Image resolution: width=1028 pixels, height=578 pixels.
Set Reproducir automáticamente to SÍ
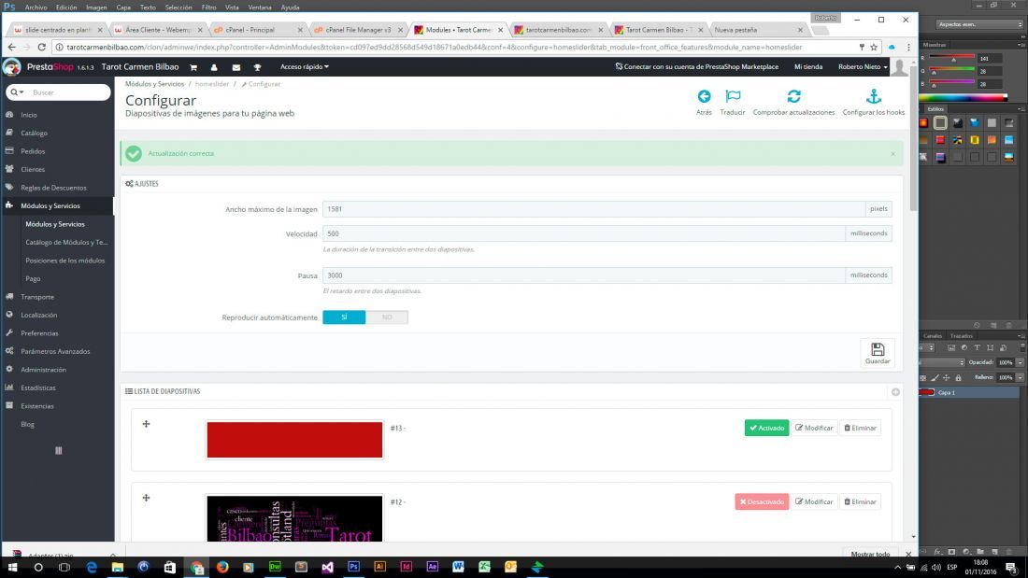click(x=344, y=317)
